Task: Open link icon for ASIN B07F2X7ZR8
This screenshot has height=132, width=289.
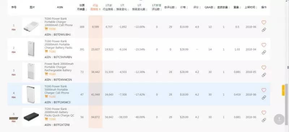Action: tap(264, 120)
